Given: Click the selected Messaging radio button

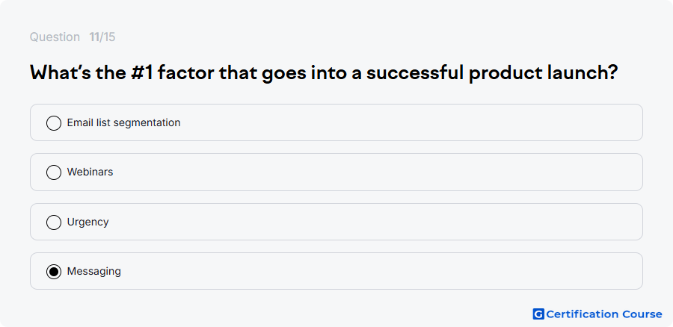Looking at the screenshot, I should coord(54,272).
